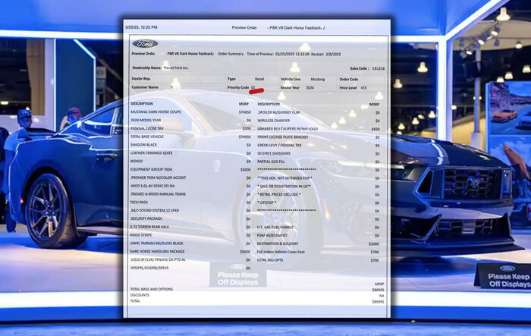The image size is (531, 336).
Task: Click the '* RETAIL PRICES EXCLUDE *' notice
Action: tap(278, 194)
